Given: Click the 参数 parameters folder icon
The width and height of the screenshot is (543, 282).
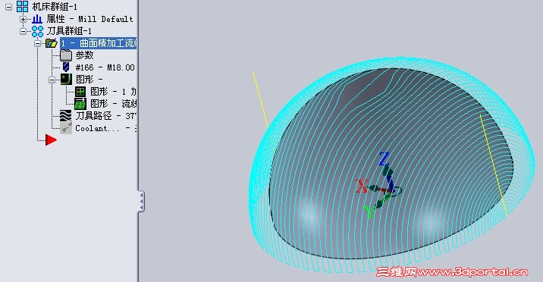Looking at the screenshot, I should tap(66, 55).
